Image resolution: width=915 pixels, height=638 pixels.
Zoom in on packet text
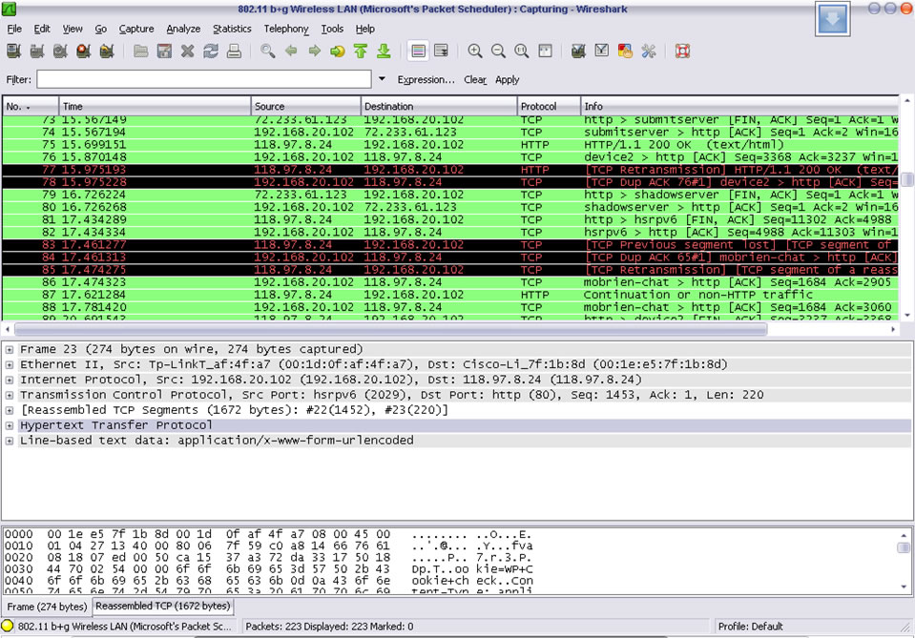pos(475,51)
